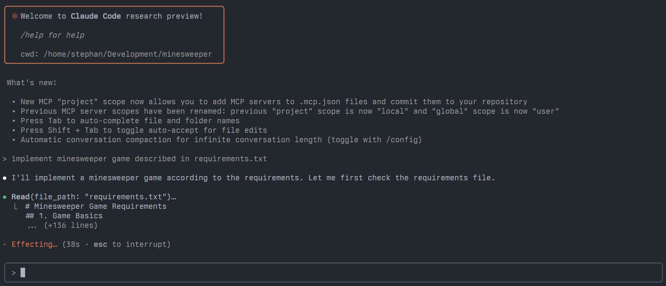Click the "## 1. Game Basics" output line
The width and height of the screenshot is (666, 286).
(x=64, y=216)
